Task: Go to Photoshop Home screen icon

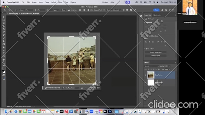Action: [x=5, y=10]
